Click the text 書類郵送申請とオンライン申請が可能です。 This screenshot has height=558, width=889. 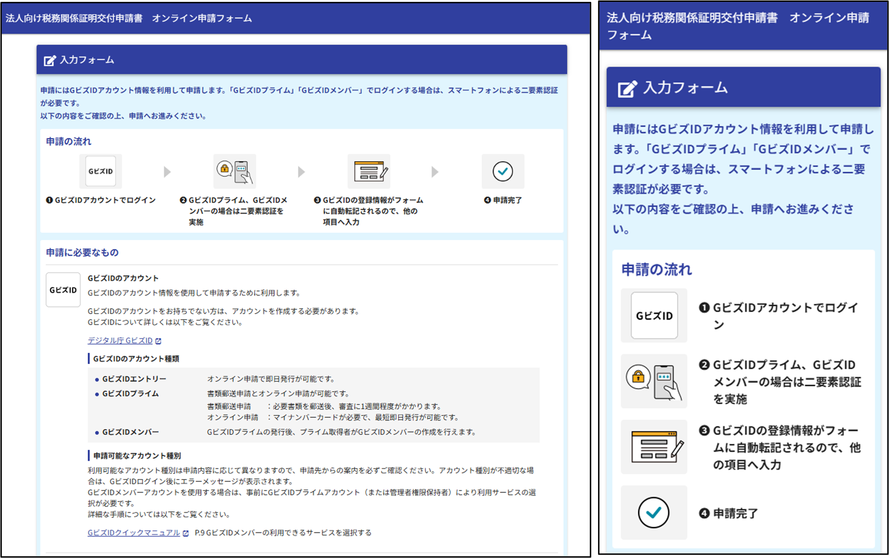[x=278, y=394]
